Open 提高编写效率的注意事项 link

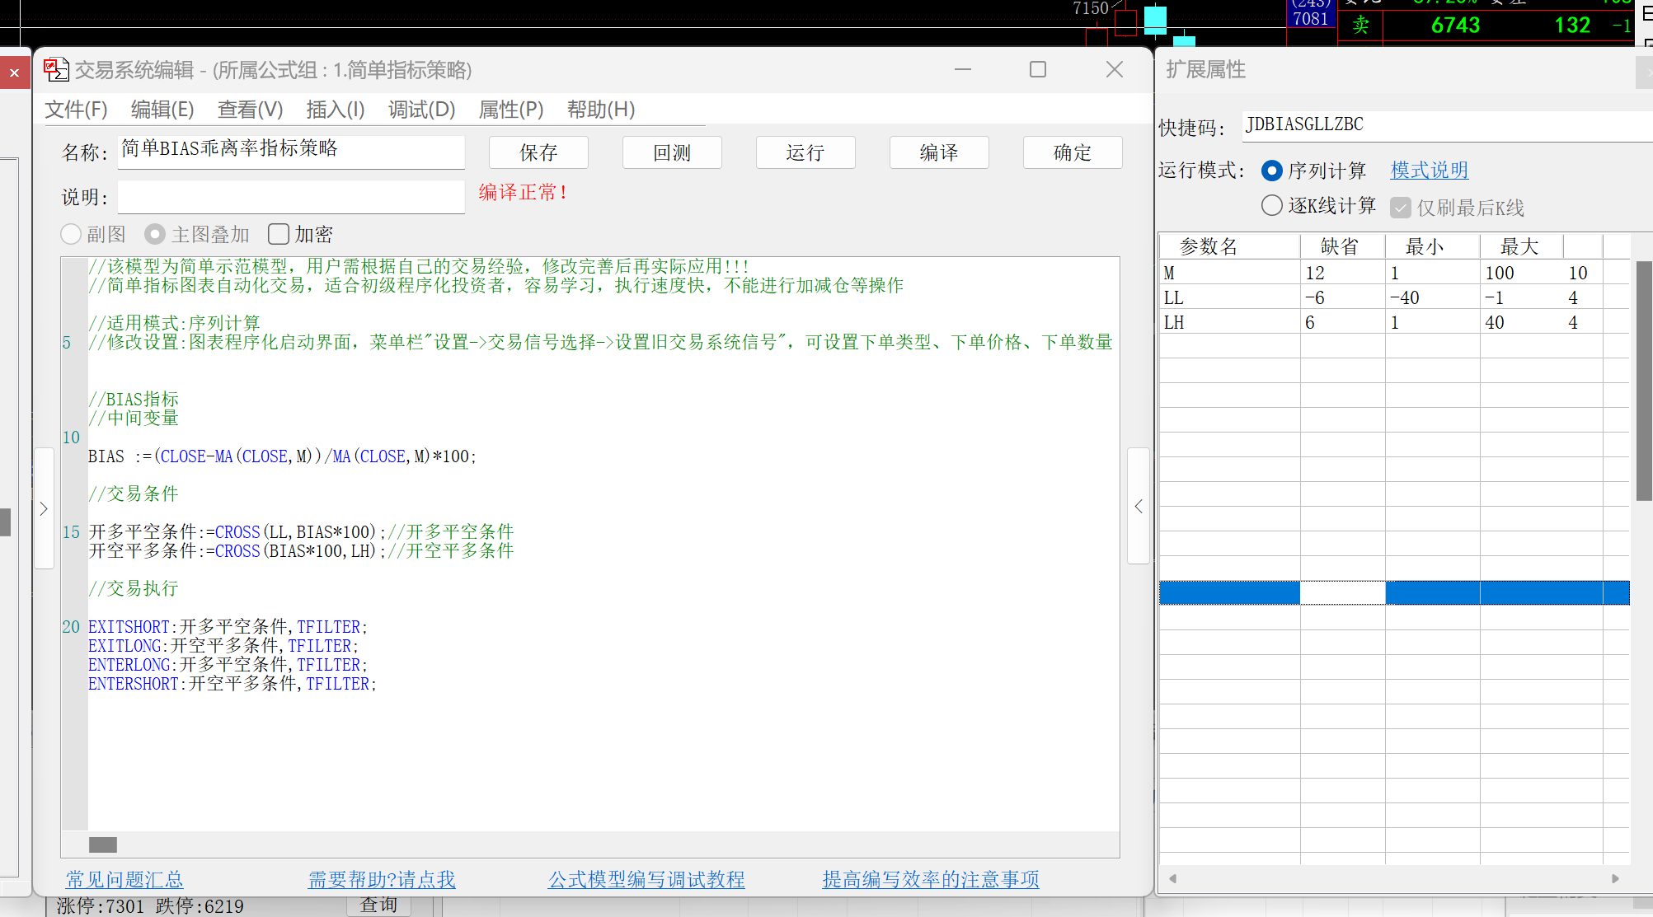tap(931, 879)
